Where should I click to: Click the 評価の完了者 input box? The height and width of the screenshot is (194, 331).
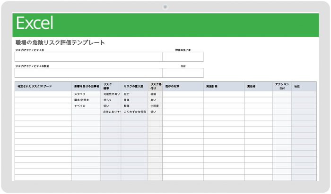tap(183, 57)
